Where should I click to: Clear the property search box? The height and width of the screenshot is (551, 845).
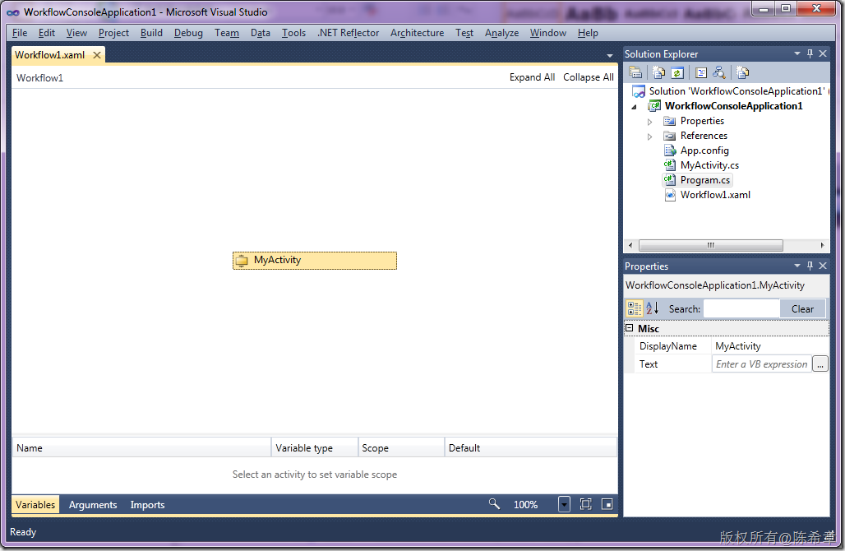coord(802,309)
